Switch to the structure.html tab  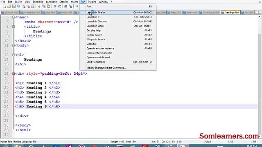point(10,12)
